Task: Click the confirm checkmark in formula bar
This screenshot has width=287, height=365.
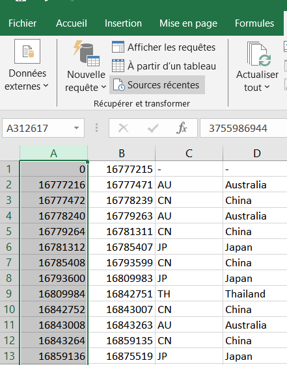Action: [153, 128]
